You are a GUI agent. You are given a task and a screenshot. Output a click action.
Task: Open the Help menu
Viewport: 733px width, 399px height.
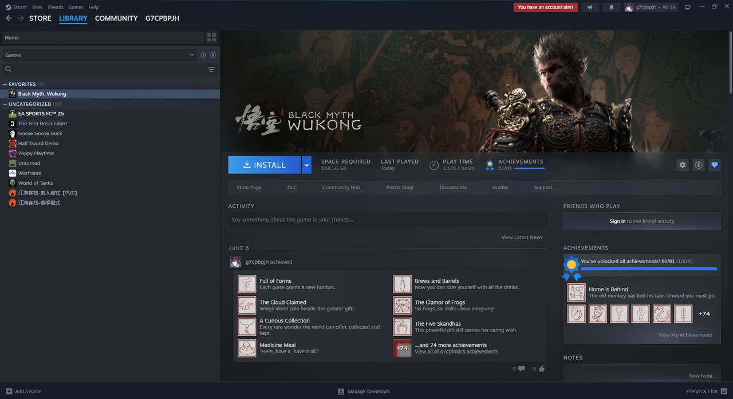click(93, 7)
